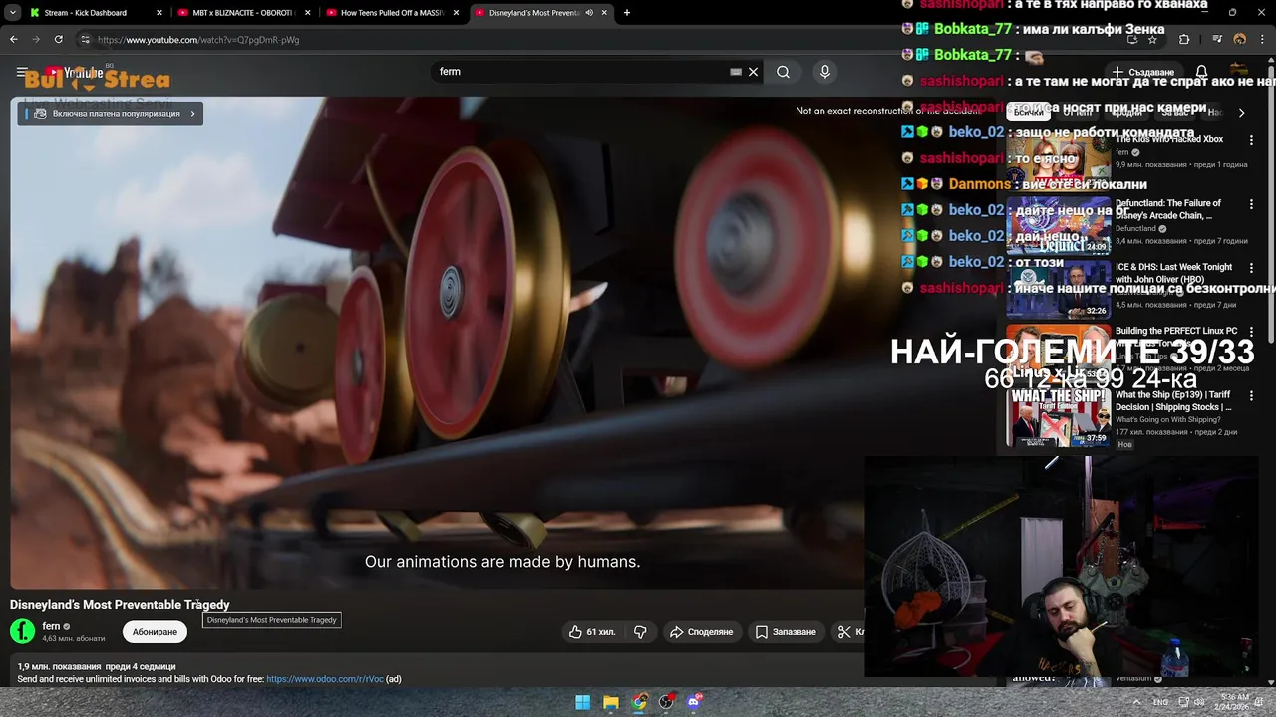The width and height of the screenshot is (1276, 717).
Task: Click the YouTube logo to go home
Action: (73, 72)
